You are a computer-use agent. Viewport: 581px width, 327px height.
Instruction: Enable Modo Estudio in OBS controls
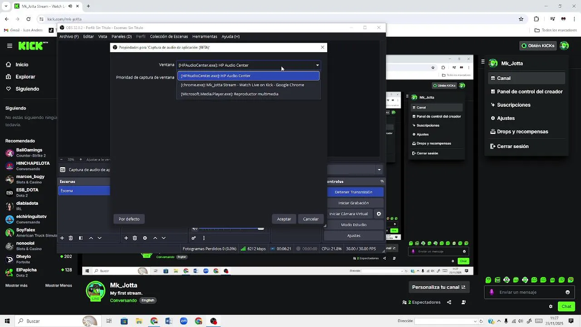354,225
